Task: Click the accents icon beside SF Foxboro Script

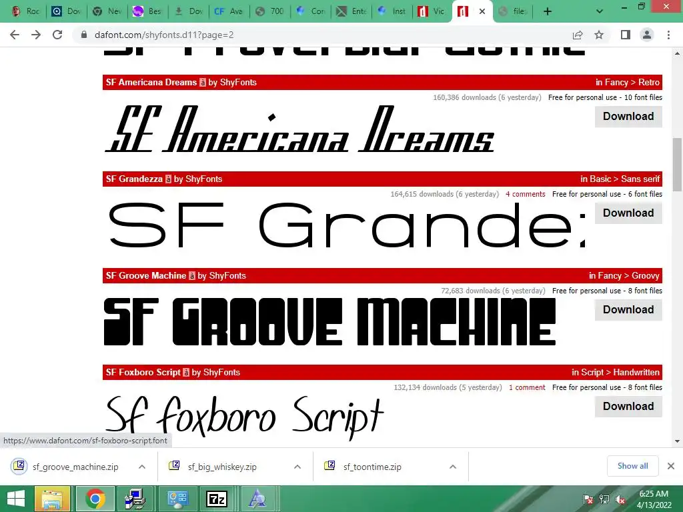Action: coord(186,372)
